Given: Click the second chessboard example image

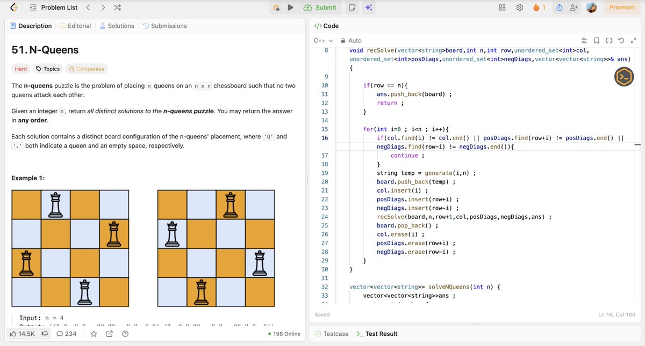Looking at the screenshot, I should (216, 248).
